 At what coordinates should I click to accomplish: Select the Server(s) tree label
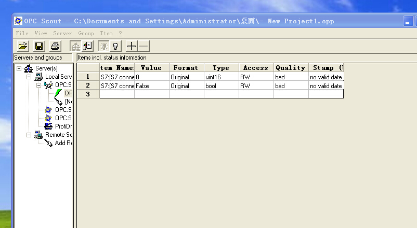[47, 68]
